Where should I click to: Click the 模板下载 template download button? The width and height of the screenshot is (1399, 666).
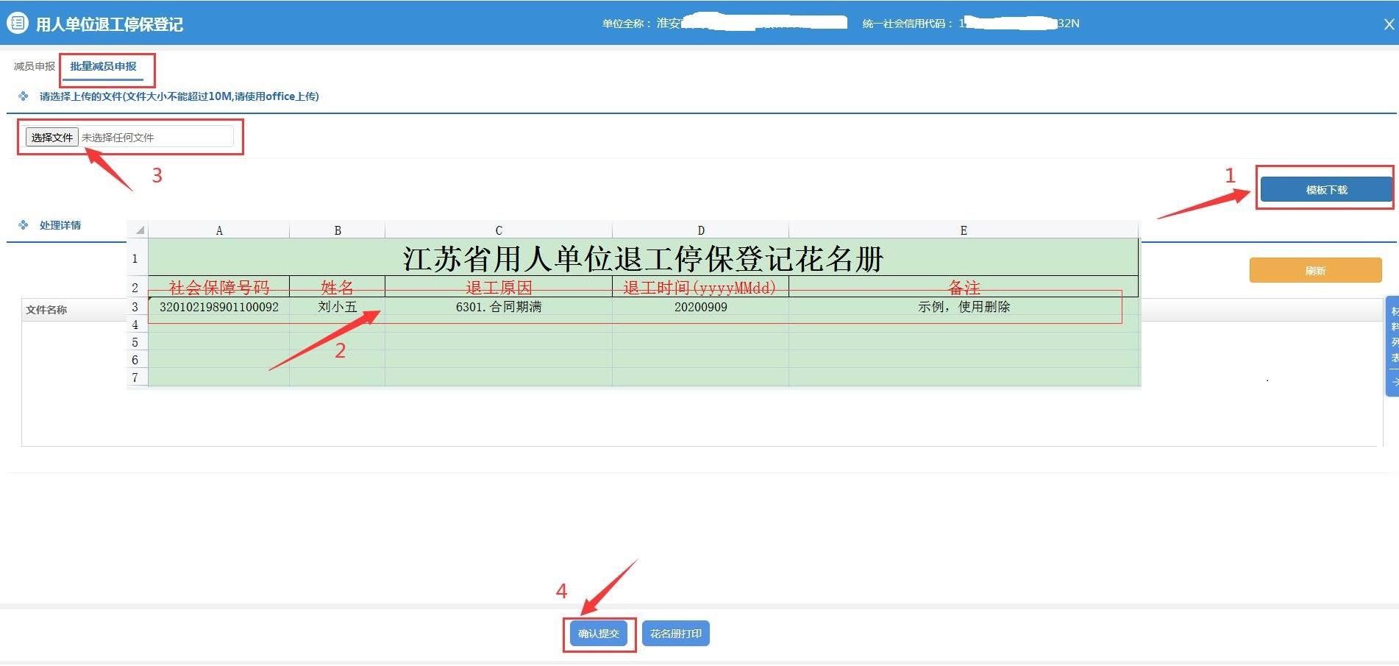[x=1325, y=189]
